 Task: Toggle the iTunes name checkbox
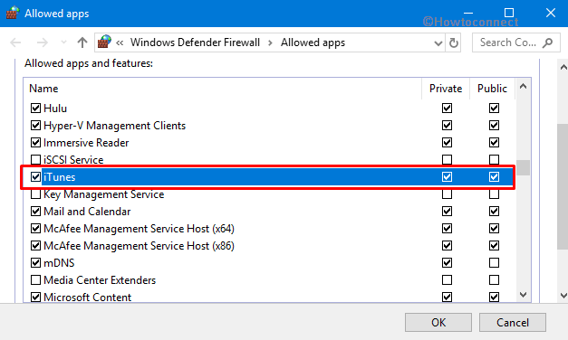point(35,177)
